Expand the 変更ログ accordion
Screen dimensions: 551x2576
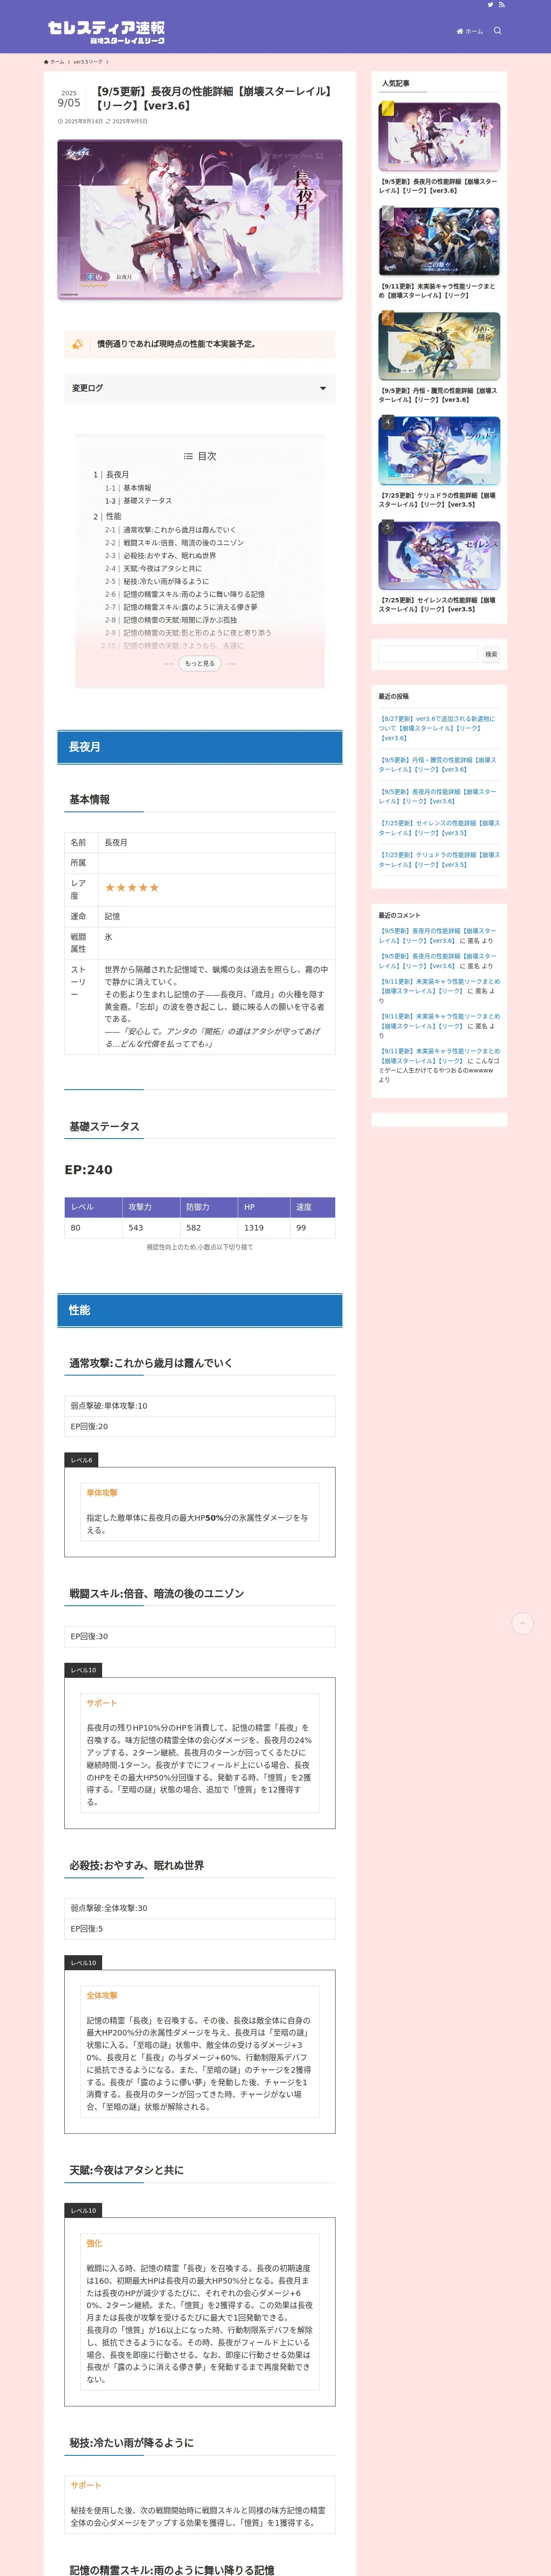pos(200,388)
